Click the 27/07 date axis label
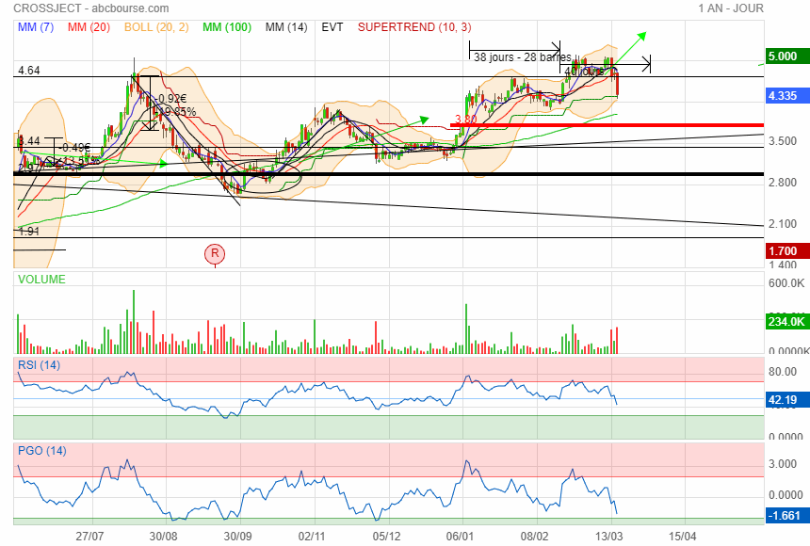 [x=89, y=537]
